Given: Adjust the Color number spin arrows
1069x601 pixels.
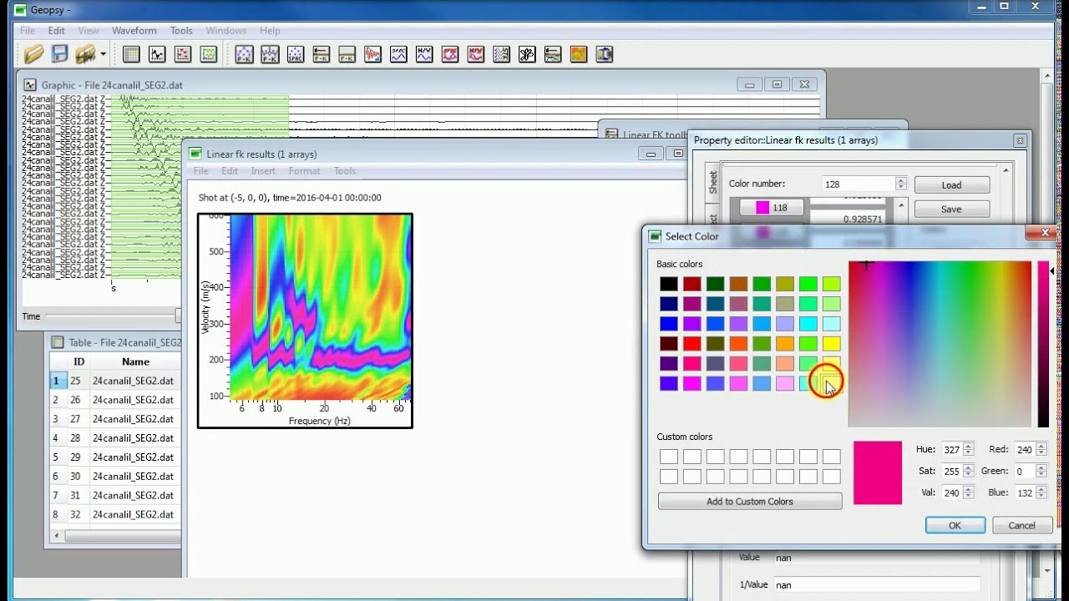Looking at the screenshot, I should pyautogui.click(x=900, y=184).
